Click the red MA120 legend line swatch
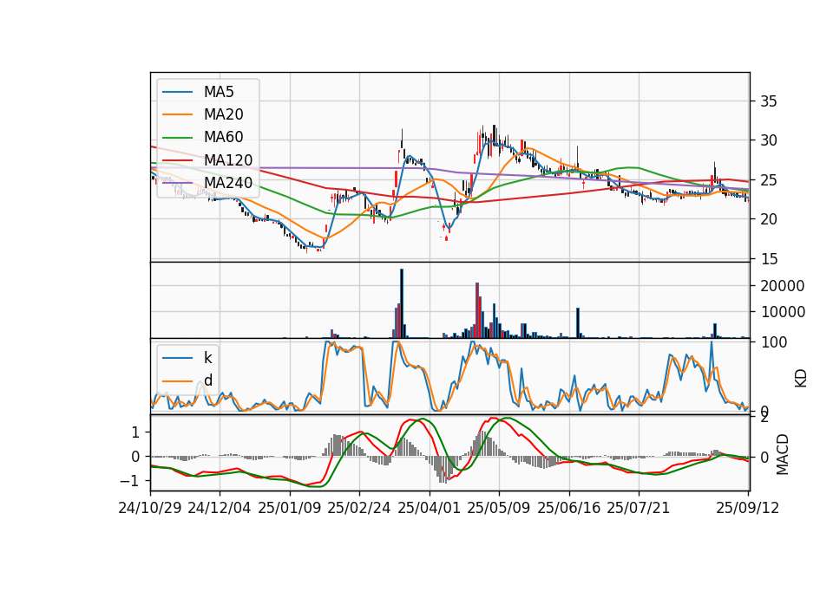Image resolution: width=833 pixels, height=598 pixels. click(x=177, y=160)
